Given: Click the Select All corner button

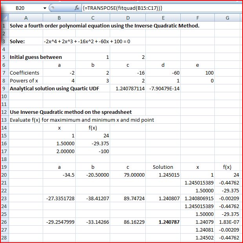Looking at the screenshot, I should (x=4, y=18).
